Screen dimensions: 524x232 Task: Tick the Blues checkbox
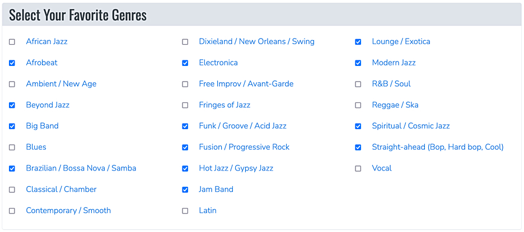click(x=12, y=147)
